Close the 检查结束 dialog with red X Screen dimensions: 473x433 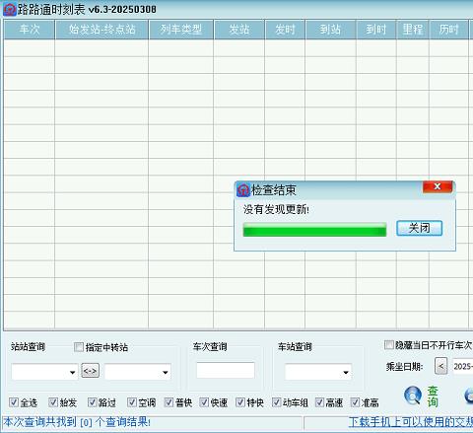(x=438, y=186)
